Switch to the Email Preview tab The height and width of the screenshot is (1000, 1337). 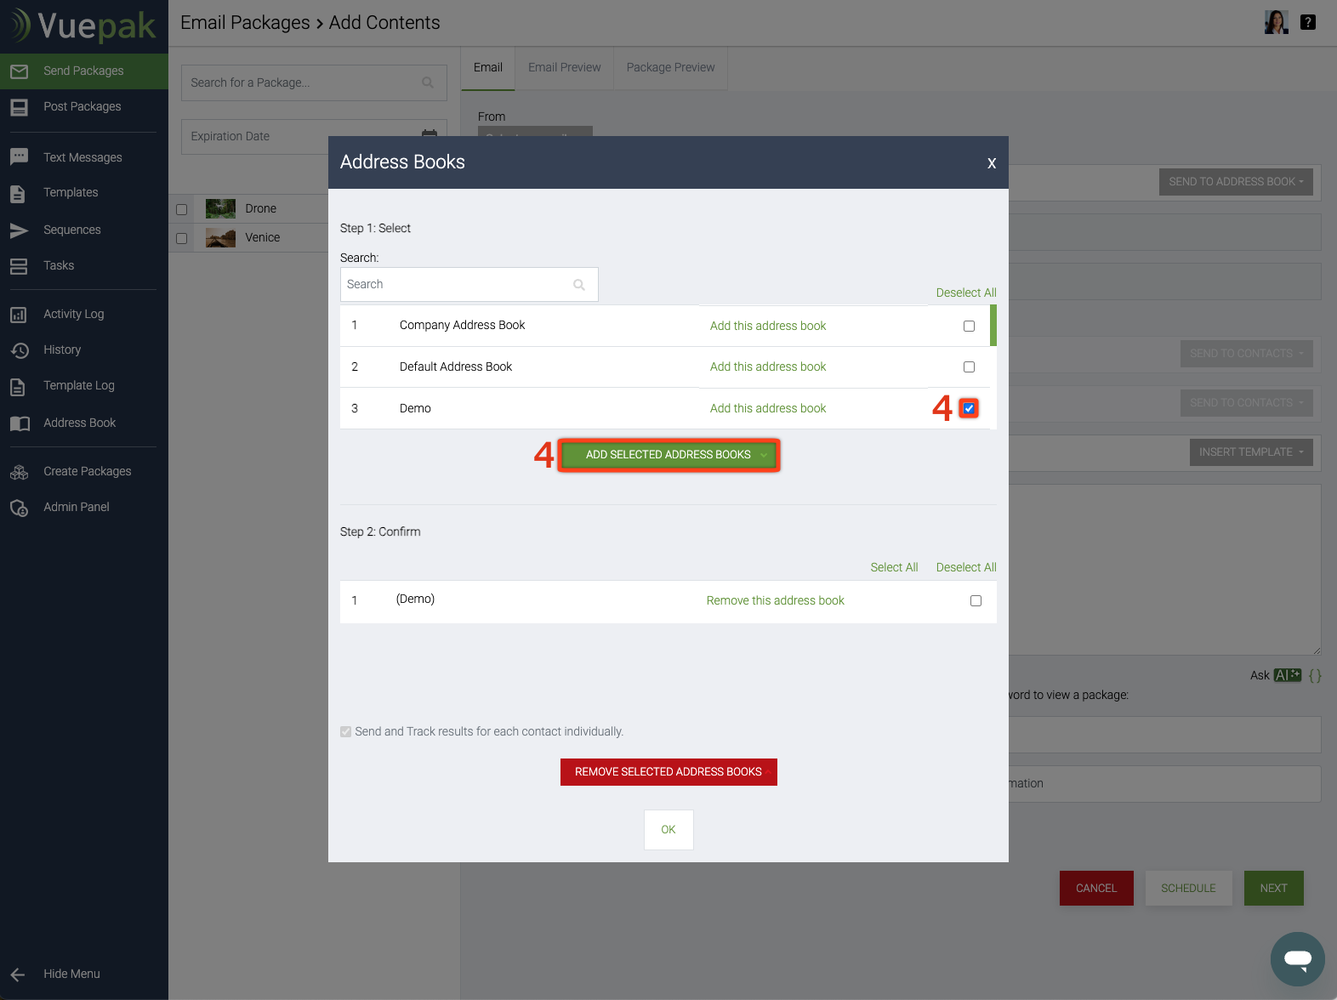pyautogui.click(x=564, y=68)
